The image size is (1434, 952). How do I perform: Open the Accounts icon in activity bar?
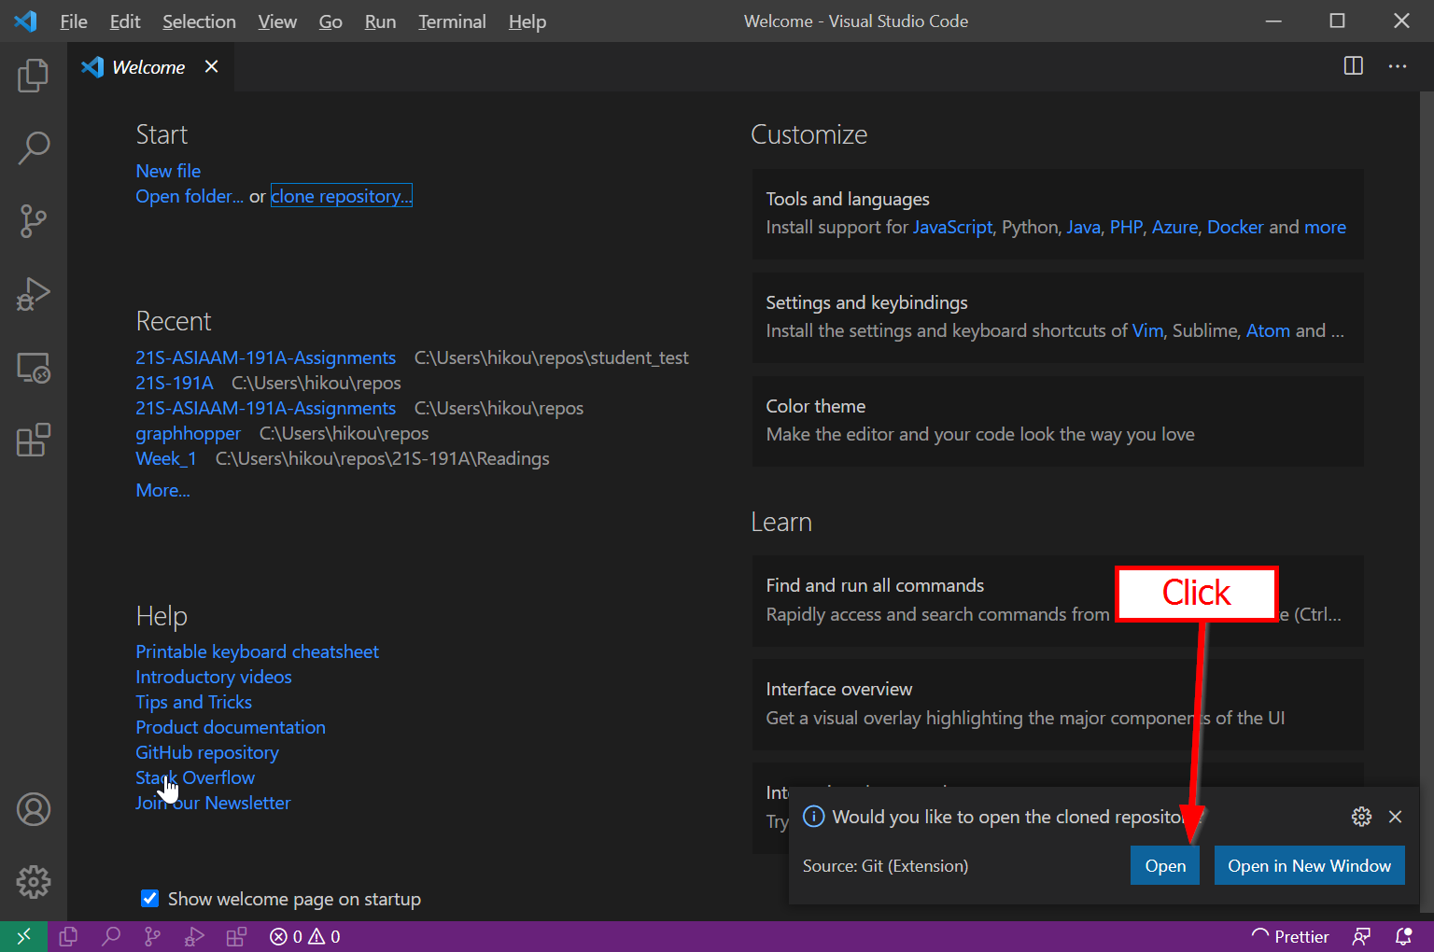point(33,809)
